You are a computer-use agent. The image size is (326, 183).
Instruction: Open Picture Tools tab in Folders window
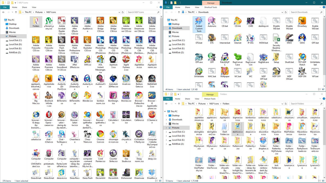[210, 99]
